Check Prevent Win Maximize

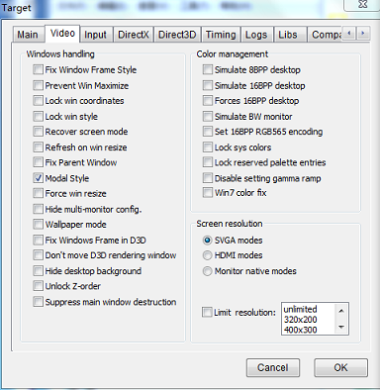pyautogui.click(x=38, y=85)
